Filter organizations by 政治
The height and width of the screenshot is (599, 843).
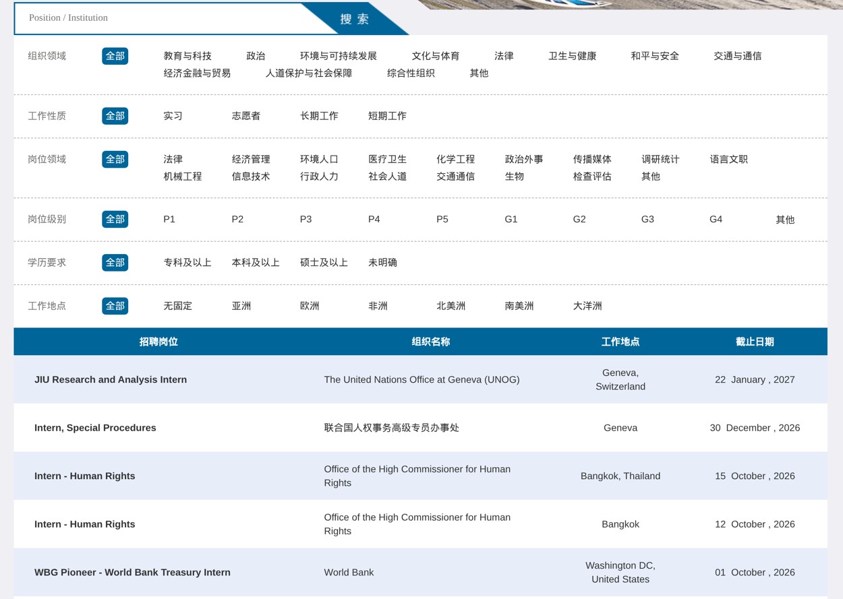click(x=256, y=56)
